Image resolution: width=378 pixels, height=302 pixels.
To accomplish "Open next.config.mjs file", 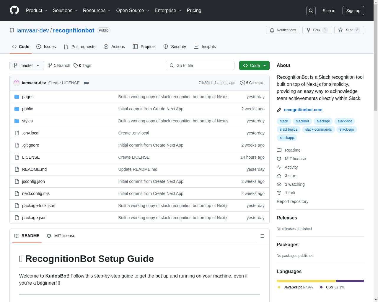I will coord(36,193).
